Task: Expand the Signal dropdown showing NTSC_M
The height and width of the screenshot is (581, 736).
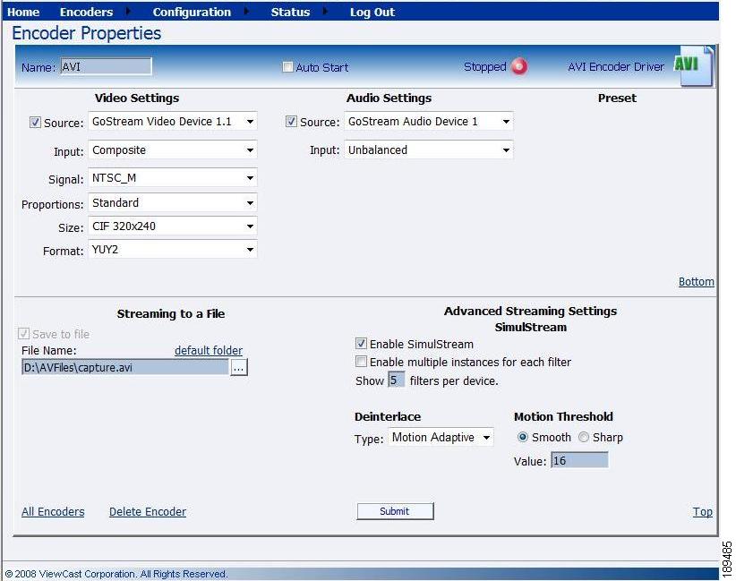Action: tap(173, 178)
